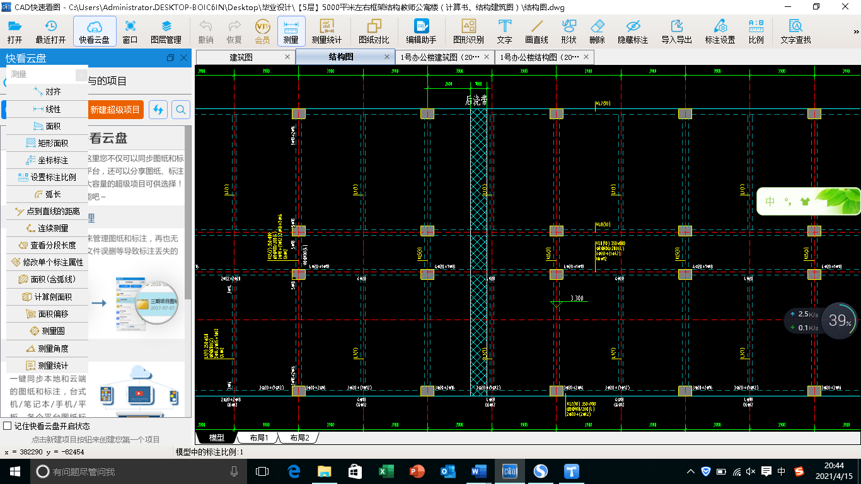The height and width of the screenshot is (484, 861).
Task: Expand the toolbar overflow chevron
Action: click(856, 32)
